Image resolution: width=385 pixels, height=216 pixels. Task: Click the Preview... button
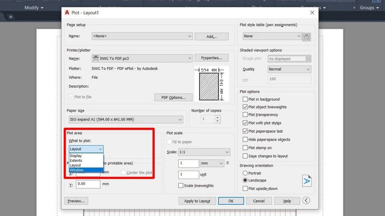[76, 201]
